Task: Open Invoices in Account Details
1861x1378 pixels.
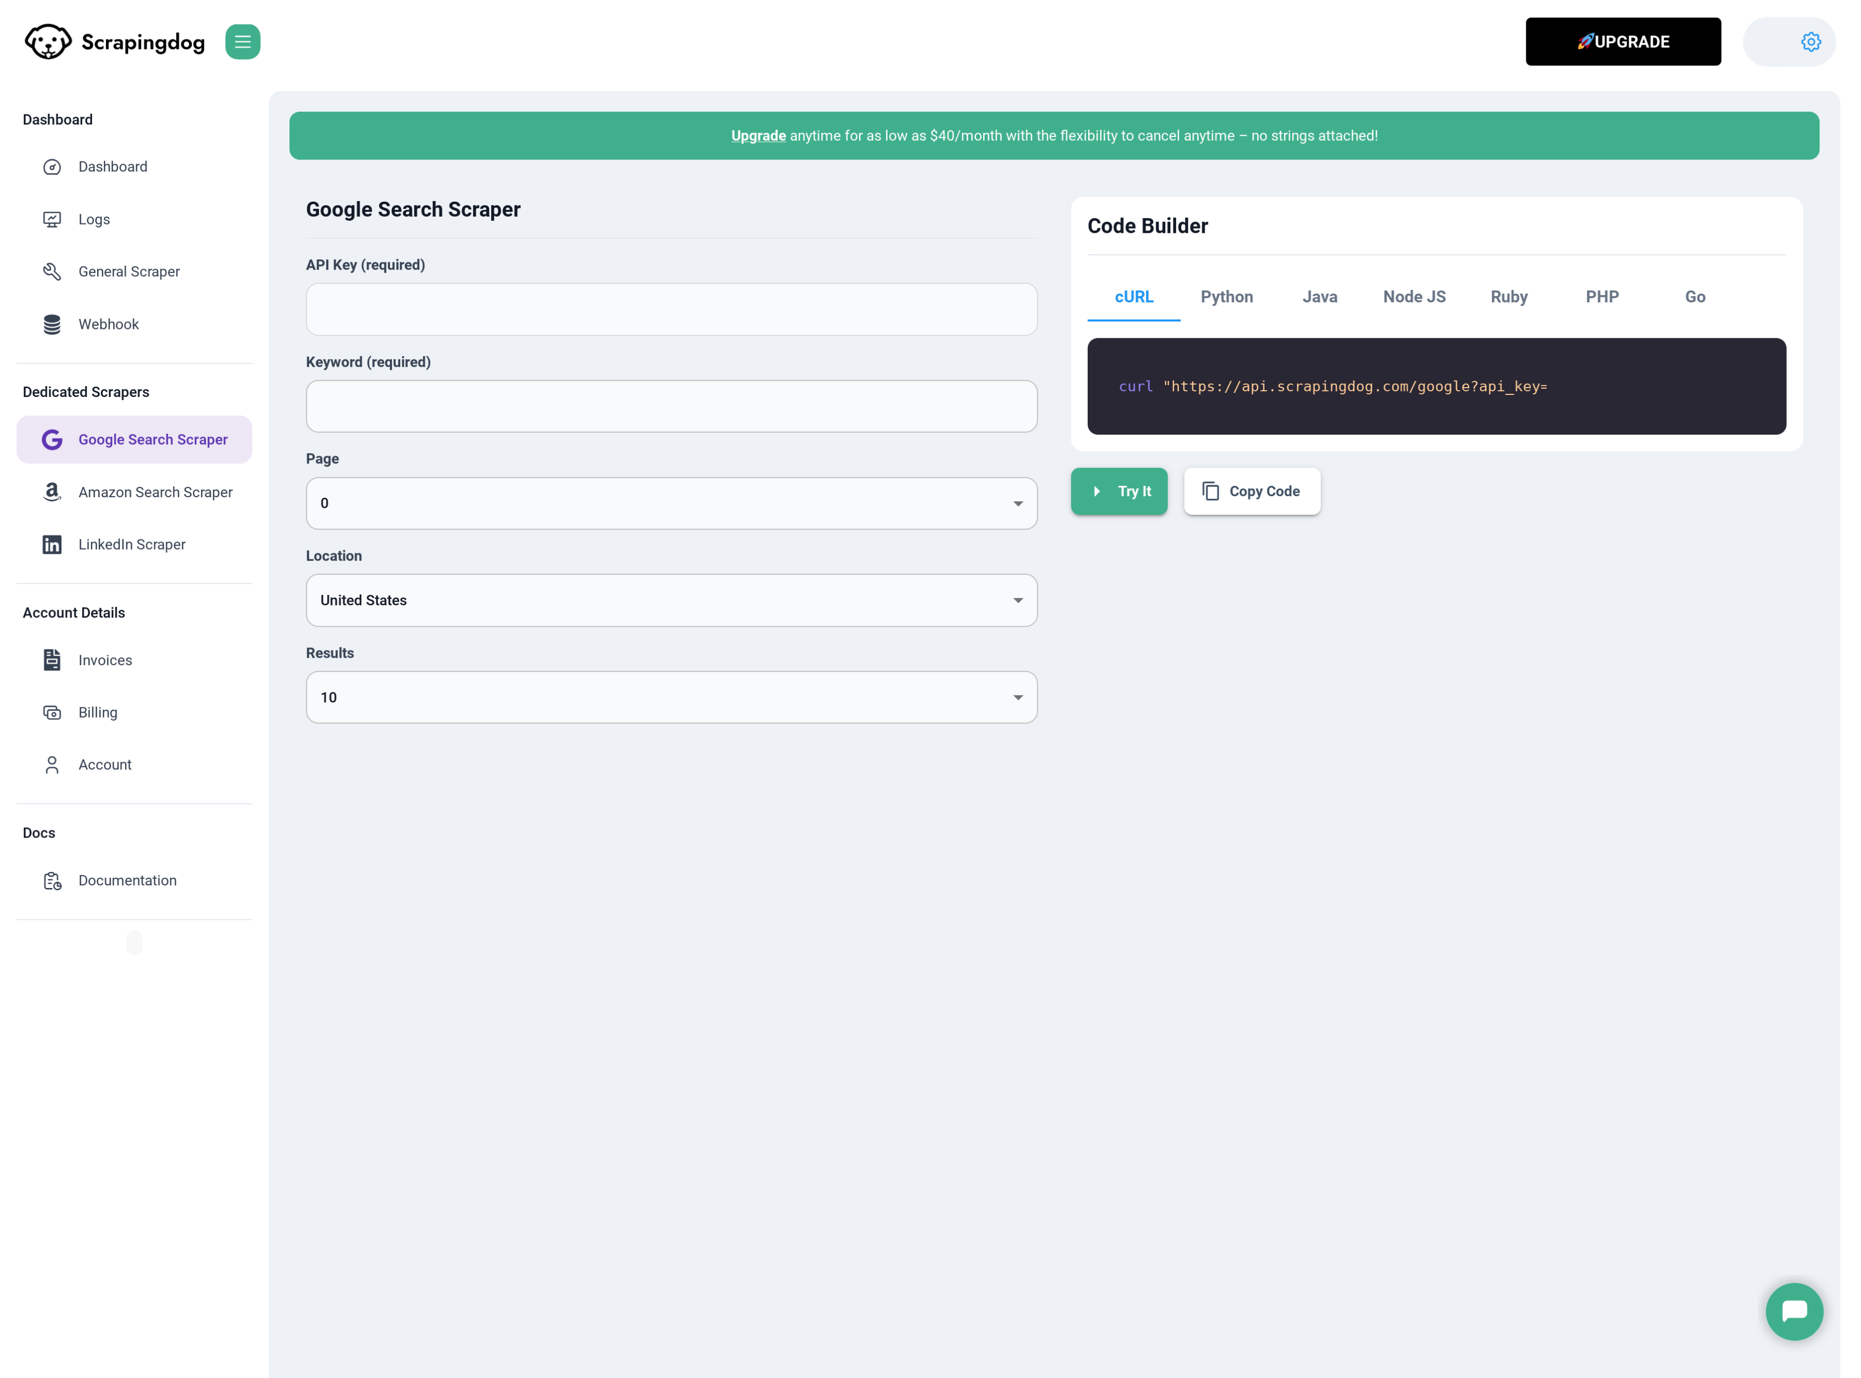Action: pos(134,660)
